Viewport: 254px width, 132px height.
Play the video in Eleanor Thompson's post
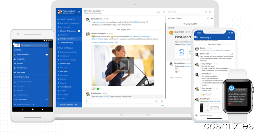pyautogui.click(x=123, y=65)
